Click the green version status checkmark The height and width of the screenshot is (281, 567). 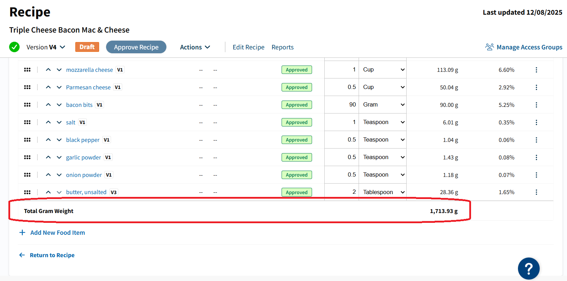[x=14, y=47]
